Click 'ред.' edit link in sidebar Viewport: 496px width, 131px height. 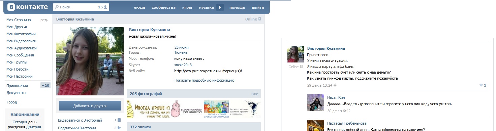pos(44,20)
